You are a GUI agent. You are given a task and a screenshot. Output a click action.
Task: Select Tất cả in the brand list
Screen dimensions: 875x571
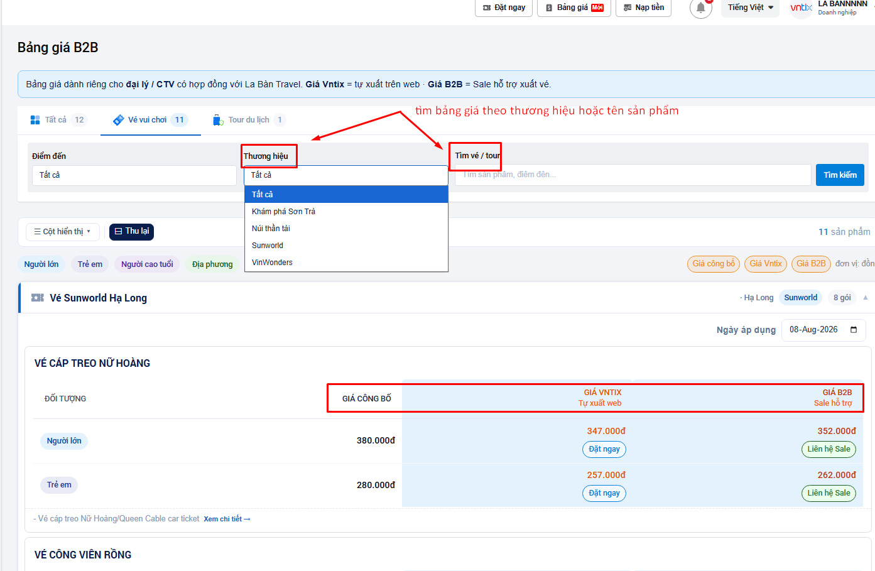coord(346,195)
